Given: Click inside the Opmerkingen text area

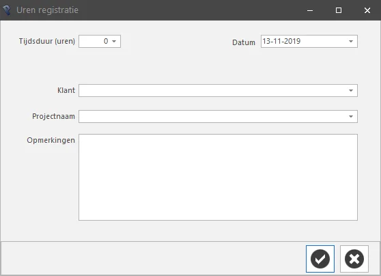Looking at the screenshot, I should click(x=218, y=177).
